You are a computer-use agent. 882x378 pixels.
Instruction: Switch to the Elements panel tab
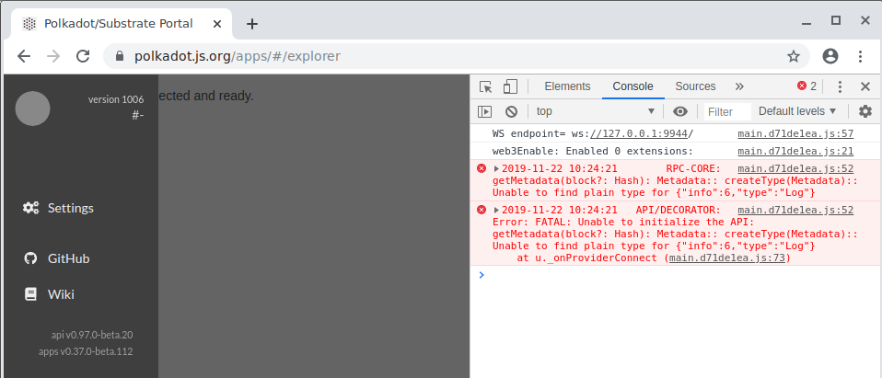(x=567, y=86)
